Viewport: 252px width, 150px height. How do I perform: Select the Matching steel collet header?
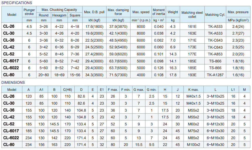192,15
